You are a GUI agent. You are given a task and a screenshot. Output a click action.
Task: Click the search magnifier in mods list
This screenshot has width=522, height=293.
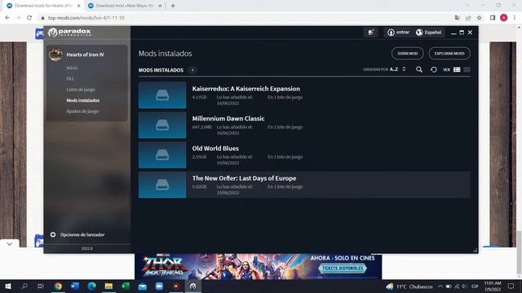click(x=419, y=69)
